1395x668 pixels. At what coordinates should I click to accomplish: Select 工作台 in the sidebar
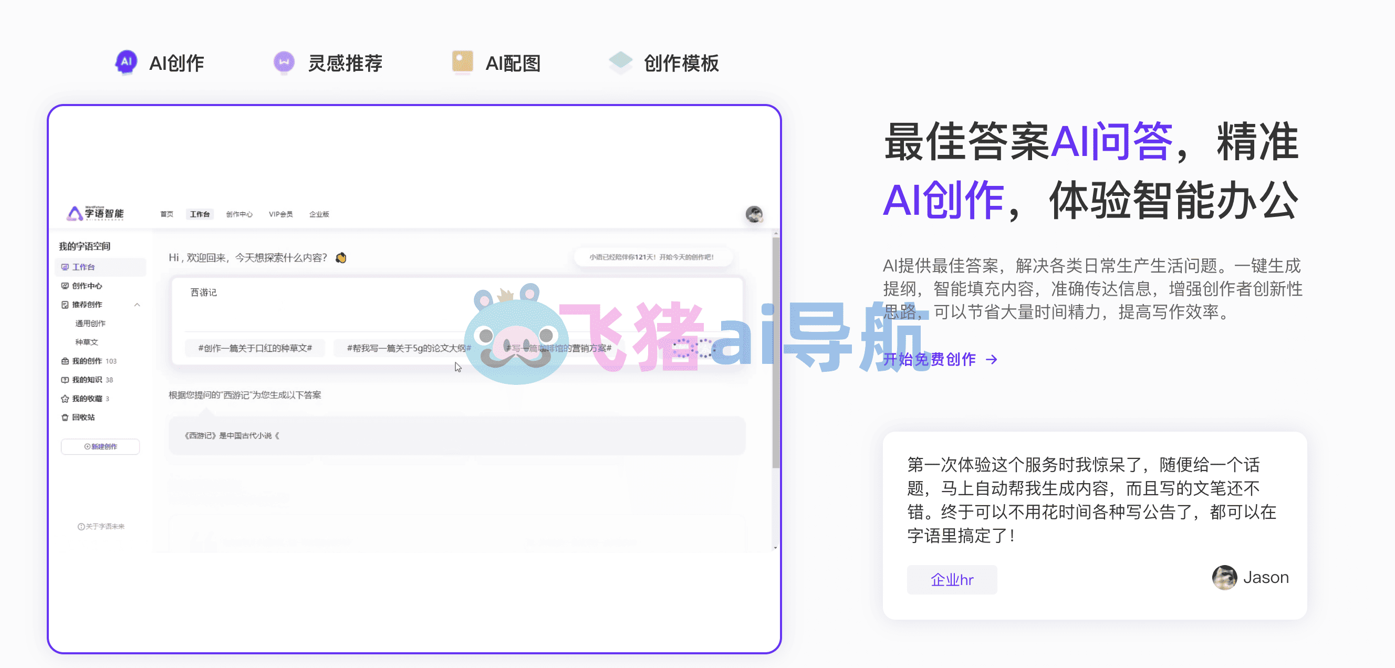pos(101,267)
